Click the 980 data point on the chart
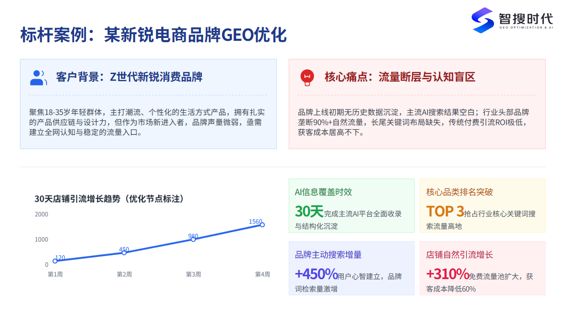The image size is (567, 320). coord(193,239)
